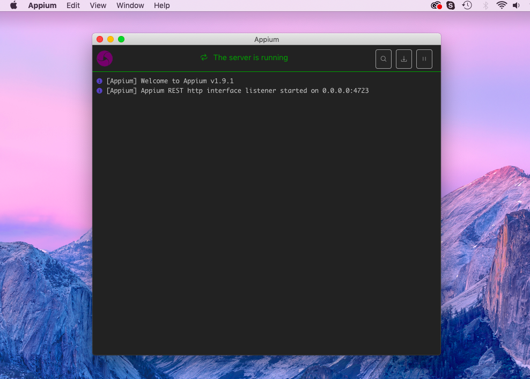Minimize the Appium window with yellow button
The height and width of the screenshot is (379, 530).
click(111, 39)
